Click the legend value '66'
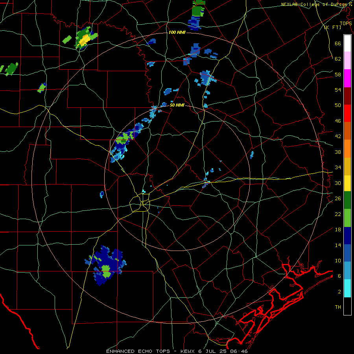 (338, 44)
